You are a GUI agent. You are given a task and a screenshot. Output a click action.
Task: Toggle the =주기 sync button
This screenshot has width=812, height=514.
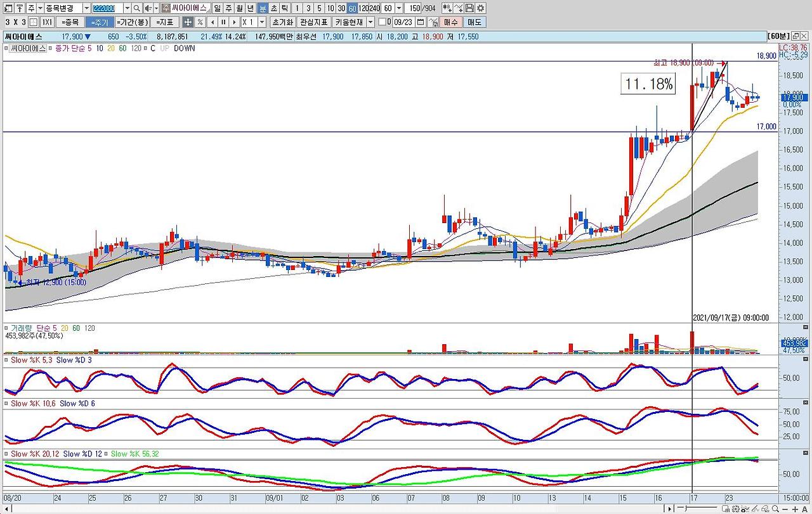coord(100,22)
